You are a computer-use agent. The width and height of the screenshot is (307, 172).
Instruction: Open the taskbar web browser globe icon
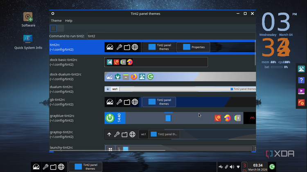coord(61,167)
